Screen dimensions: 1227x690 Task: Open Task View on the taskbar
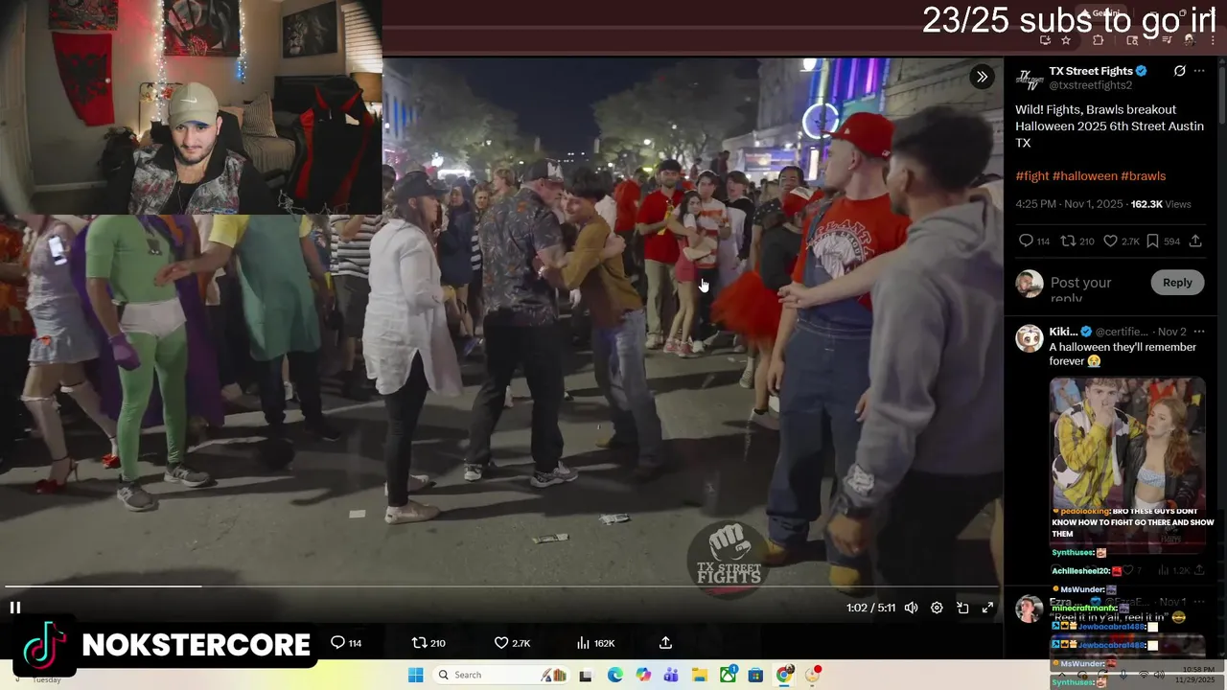[x=586, y=675]
